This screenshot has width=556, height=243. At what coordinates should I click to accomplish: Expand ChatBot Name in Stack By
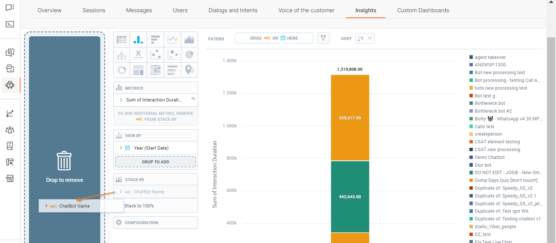coord(121,192)
